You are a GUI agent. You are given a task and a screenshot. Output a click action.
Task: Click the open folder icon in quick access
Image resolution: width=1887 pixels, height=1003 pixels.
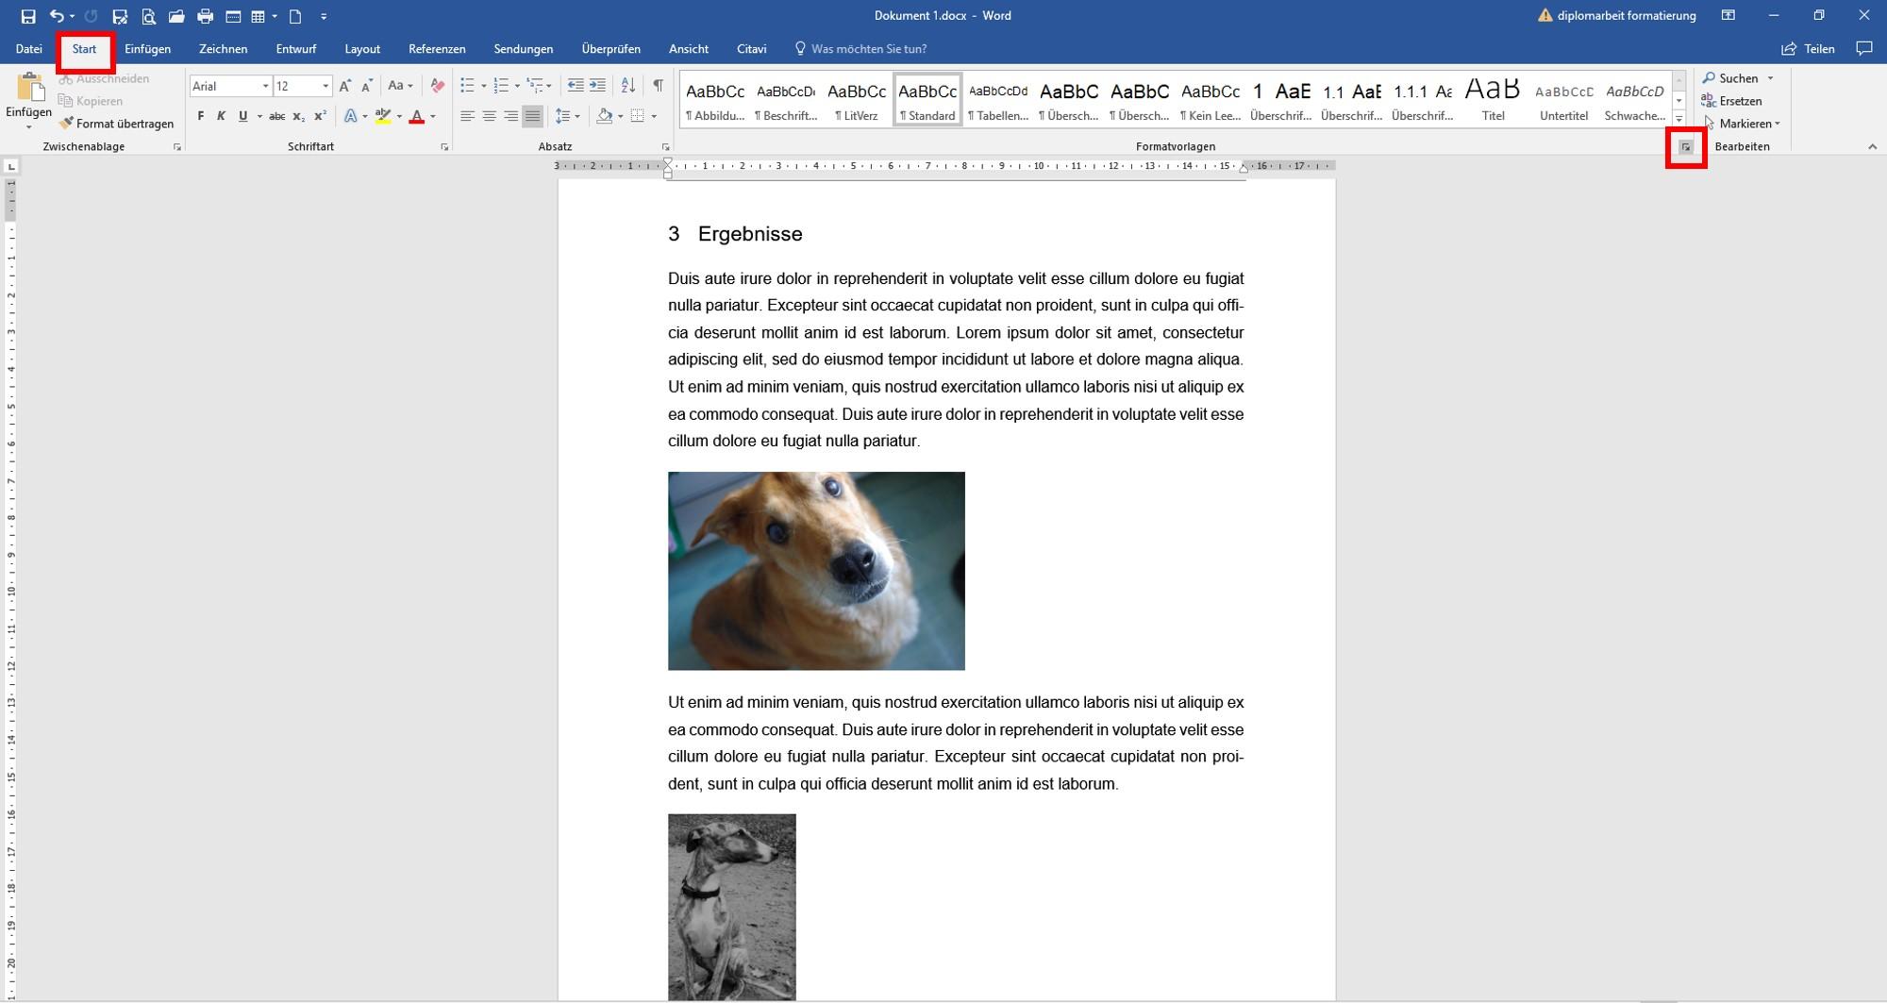pos(176,16)
